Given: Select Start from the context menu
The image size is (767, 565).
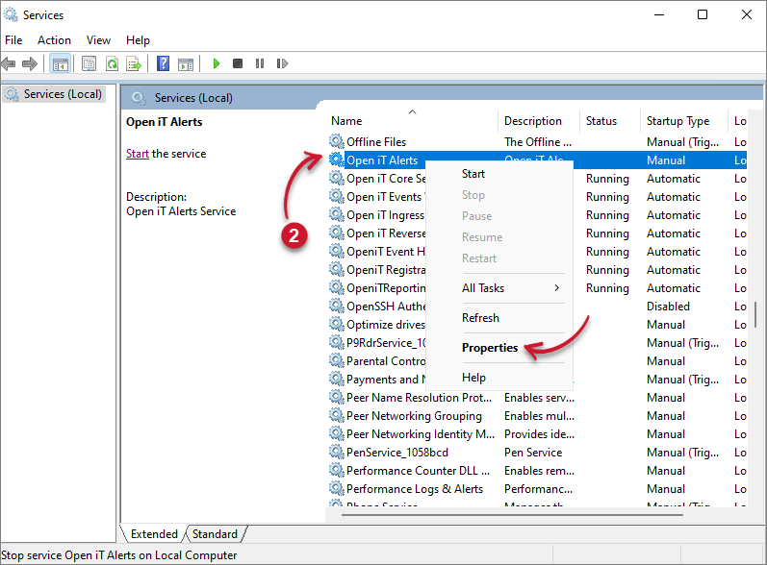Looking at the screenshot, I should point(473,174).
